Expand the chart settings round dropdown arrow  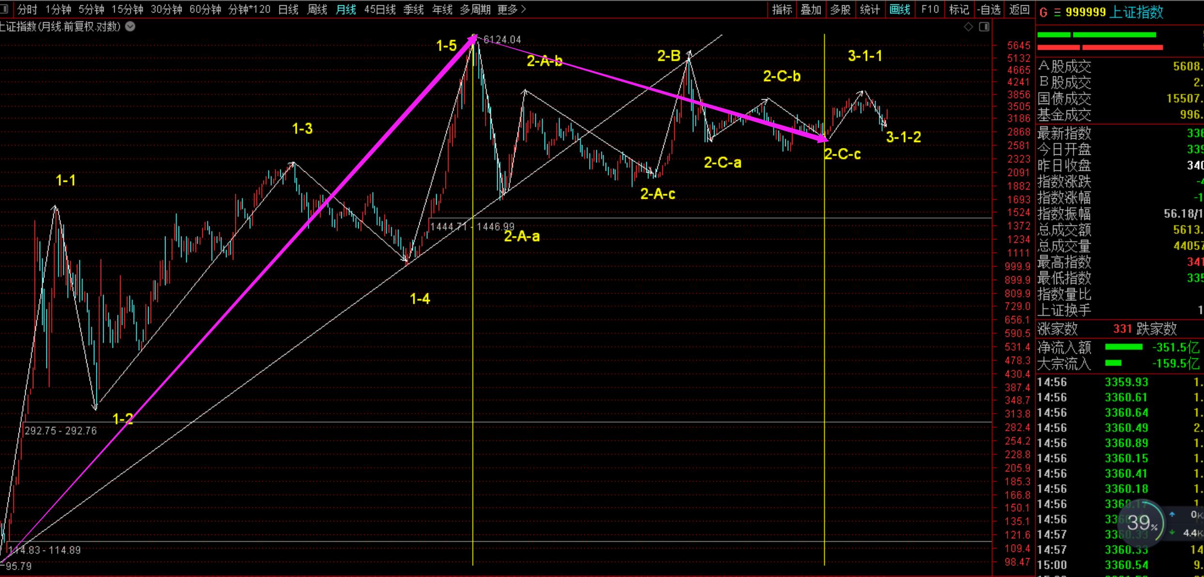(130, 27)
